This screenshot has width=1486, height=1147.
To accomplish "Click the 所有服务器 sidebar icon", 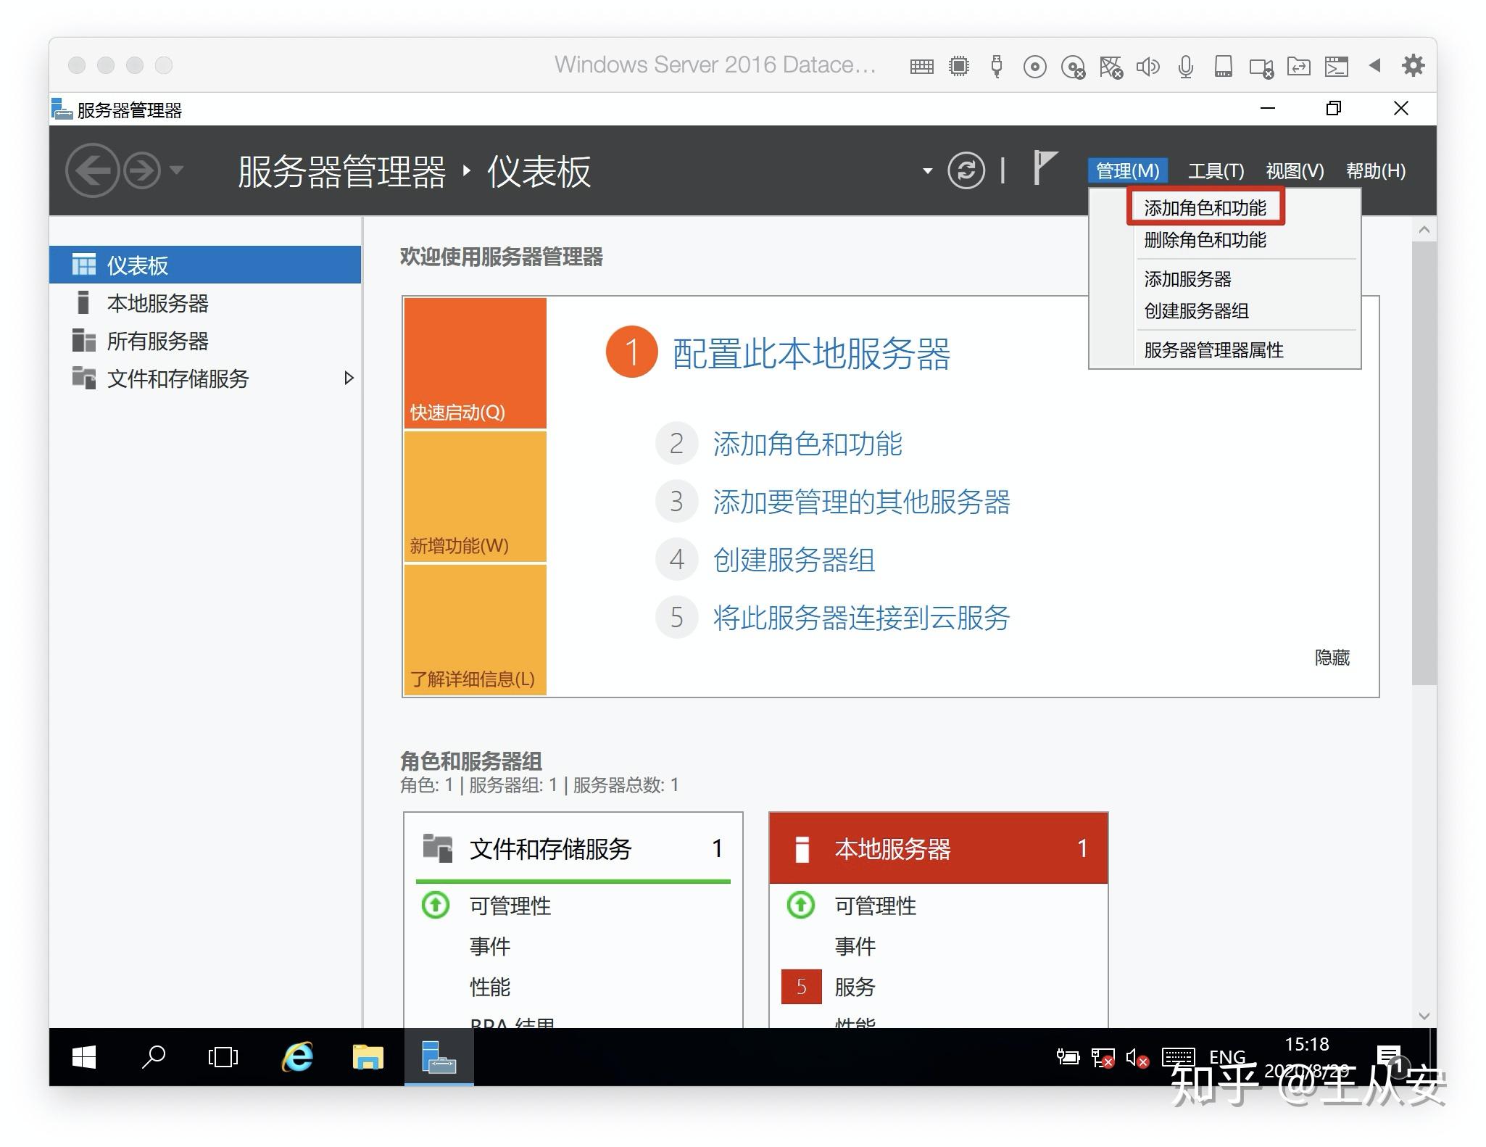I will [x=83, y=341].
